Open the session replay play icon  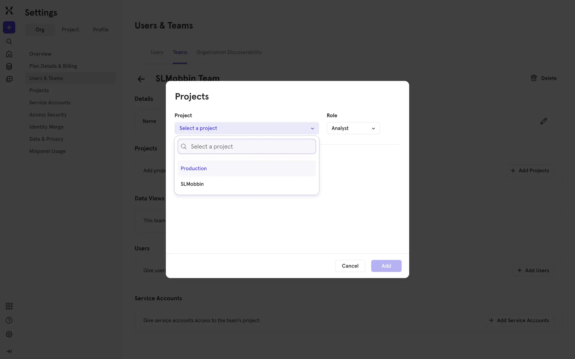tap(9, 79)
